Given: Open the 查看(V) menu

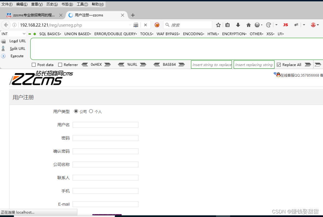Looking at the screenshot, I should tap(37, 4).
